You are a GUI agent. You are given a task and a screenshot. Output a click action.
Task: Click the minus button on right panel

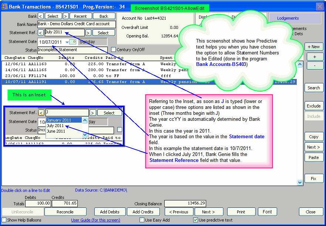pyautogui.click(x=314, y=66)
